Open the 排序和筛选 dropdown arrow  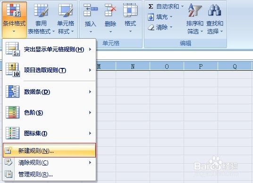click(202, 32)
